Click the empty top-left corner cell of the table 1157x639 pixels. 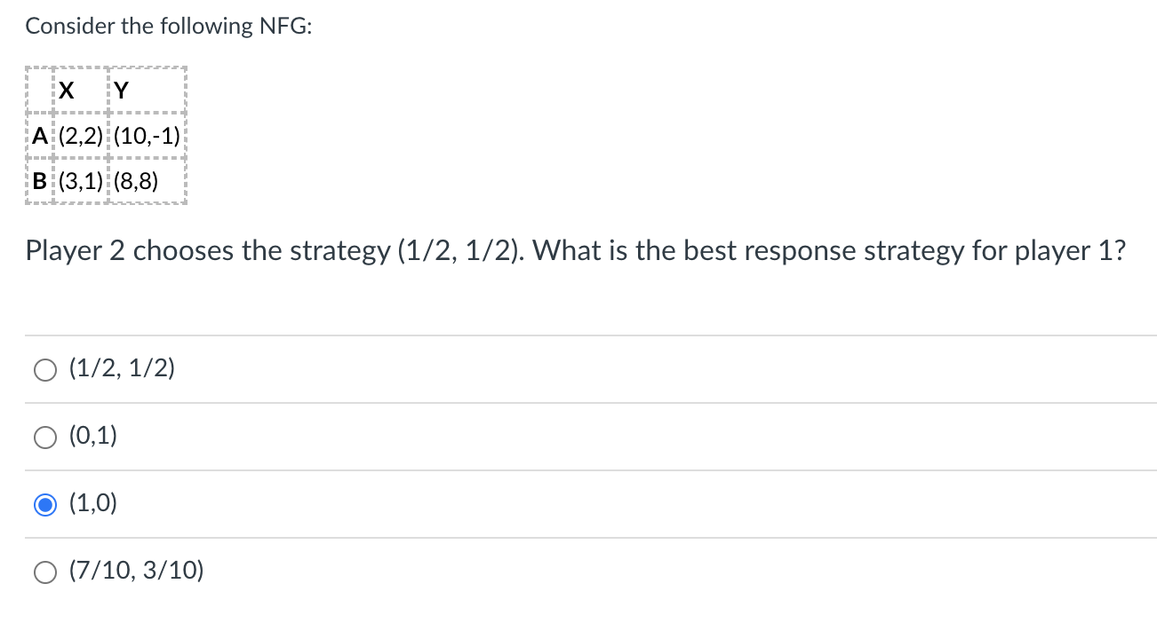[x=38, y=90]
